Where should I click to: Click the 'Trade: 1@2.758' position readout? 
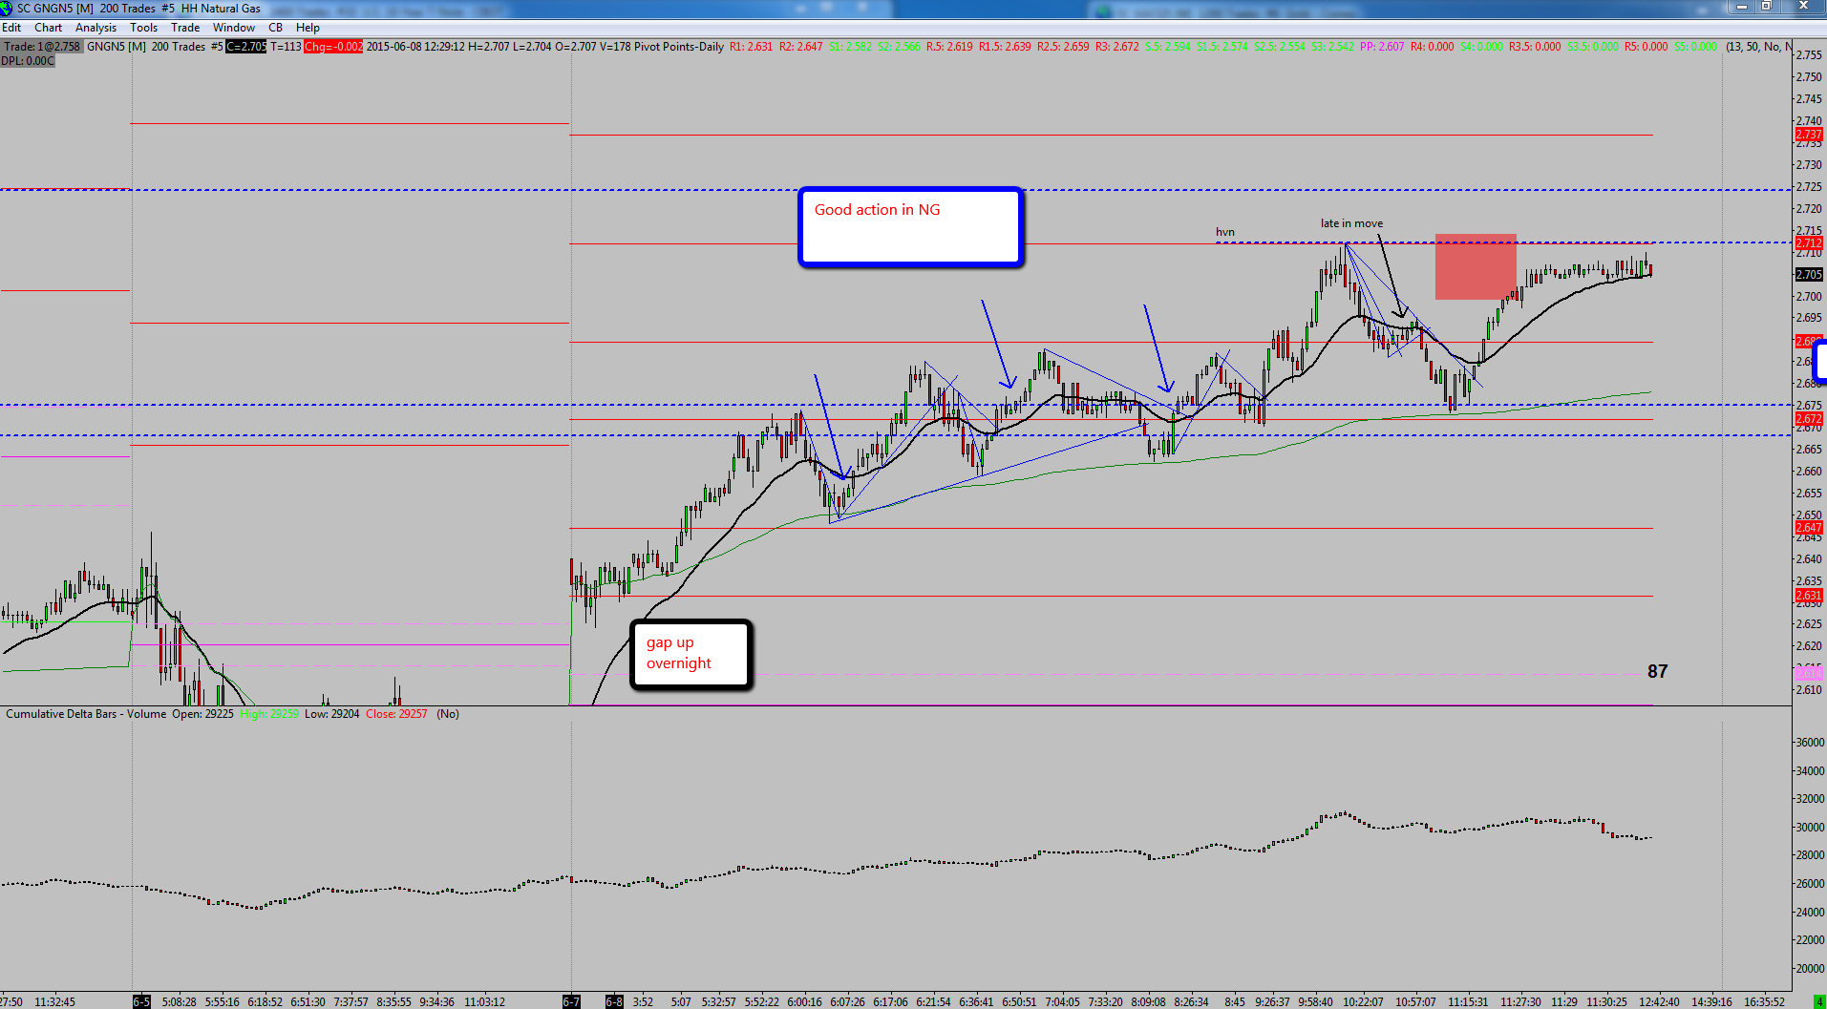(42, 47)
